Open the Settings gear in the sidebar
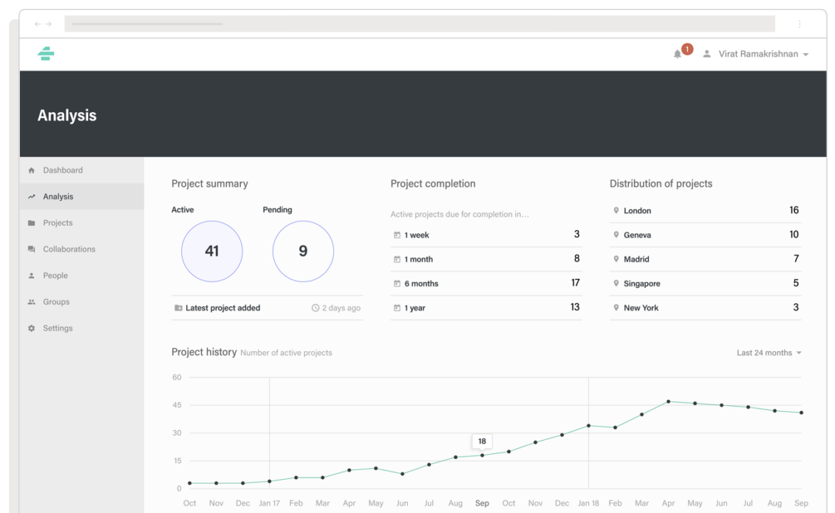Viewport: 835px width, 513px height. (x=31, y=328)
